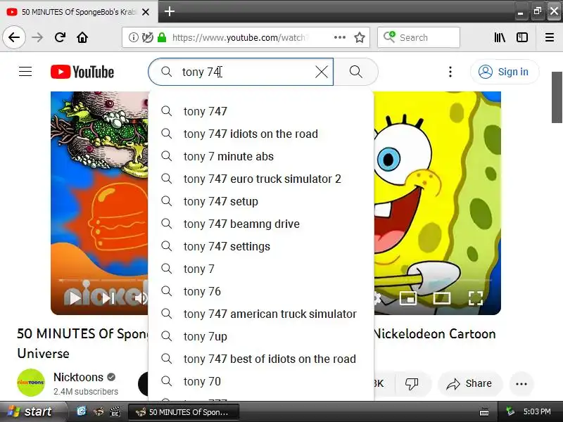This screenshot has width=563, height=422.
Task: Select the 50 MINUTES Of SpongeBob tab
Action: (x=79, y=12)
